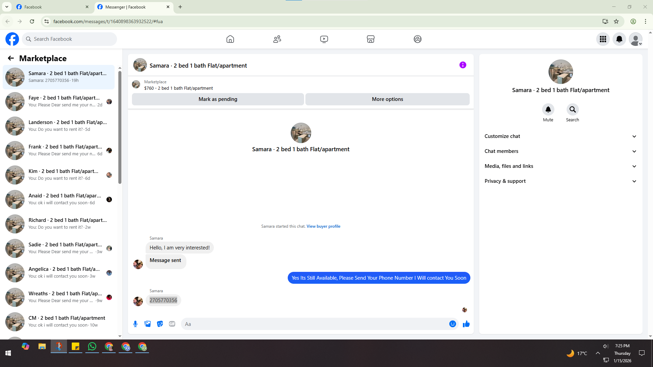Click the Mark as pending button
Viewport: 653px width, 367px height.
tap(218, 99)
